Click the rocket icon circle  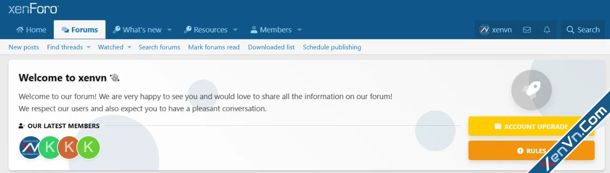[x=531, y=90]
